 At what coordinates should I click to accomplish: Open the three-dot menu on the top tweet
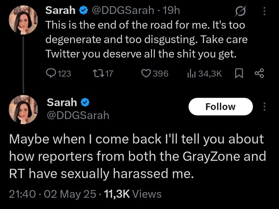[x=264, y=11]
